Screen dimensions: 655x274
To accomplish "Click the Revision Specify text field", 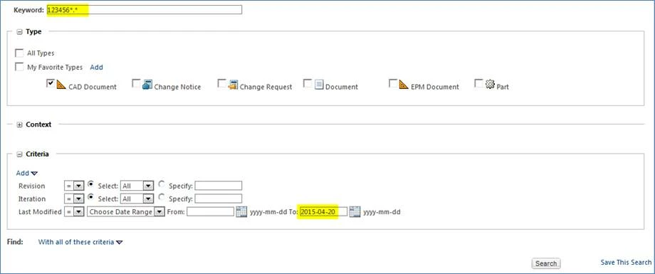I will tap(219, 186).
